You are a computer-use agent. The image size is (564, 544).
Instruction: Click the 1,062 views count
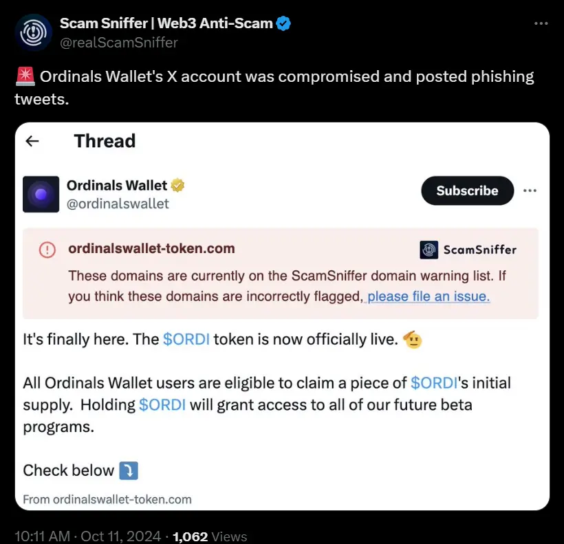190,536
